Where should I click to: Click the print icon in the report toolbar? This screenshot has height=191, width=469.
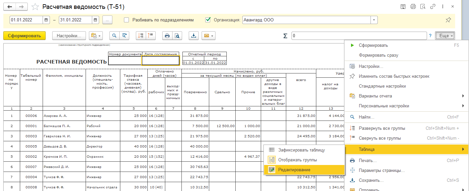[x=167, y=36]
